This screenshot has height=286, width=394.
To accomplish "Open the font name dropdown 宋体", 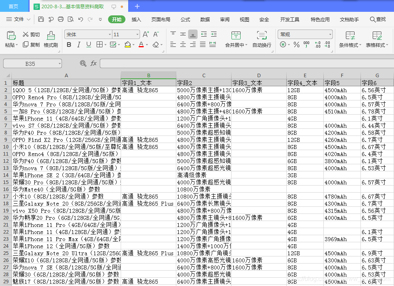I will coord(110,34).
